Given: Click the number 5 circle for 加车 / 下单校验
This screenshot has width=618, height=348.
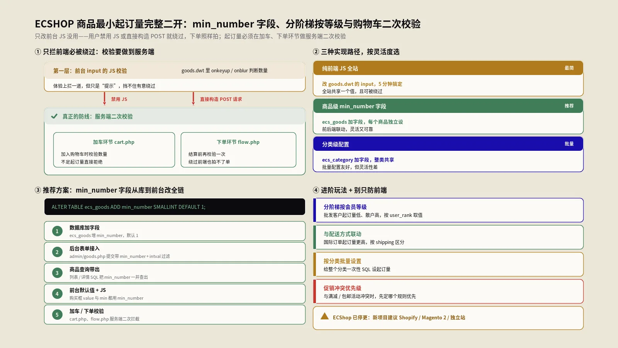Looking at the screenshot, I should tap(57, 315).
